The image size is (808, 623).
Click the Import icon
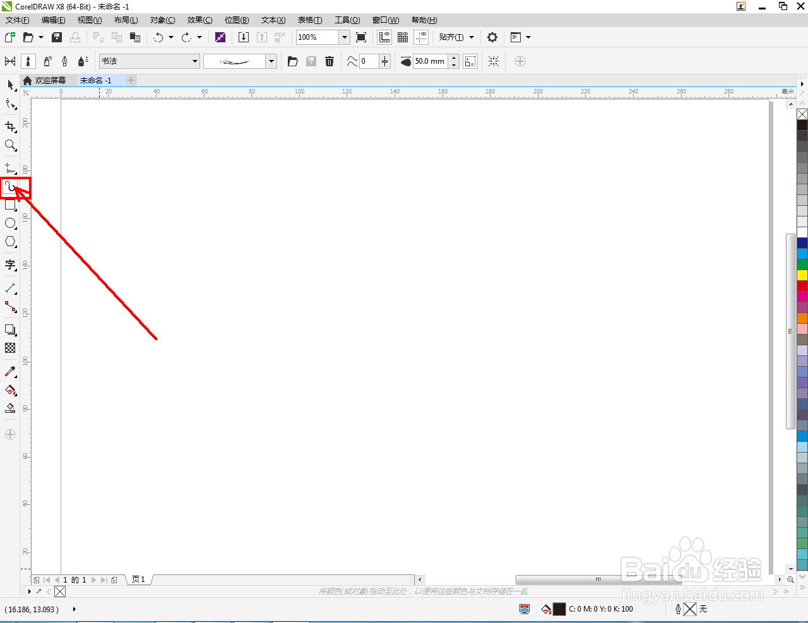pos(244,37)
